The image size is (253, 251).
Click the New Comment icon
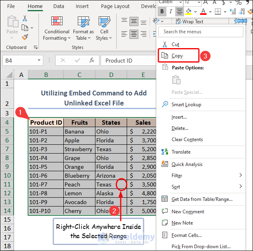tap(164, 211)
